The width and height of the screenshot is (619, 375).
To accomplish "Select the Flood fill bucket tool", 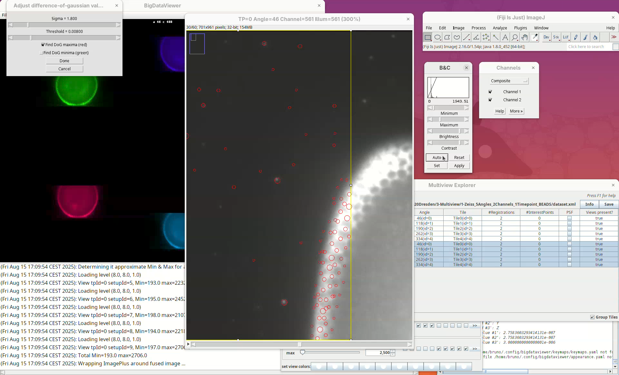I will [x=595, y=37].
